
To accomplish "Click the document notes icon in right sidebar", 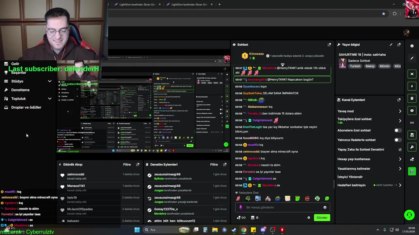I will (412, 98).
